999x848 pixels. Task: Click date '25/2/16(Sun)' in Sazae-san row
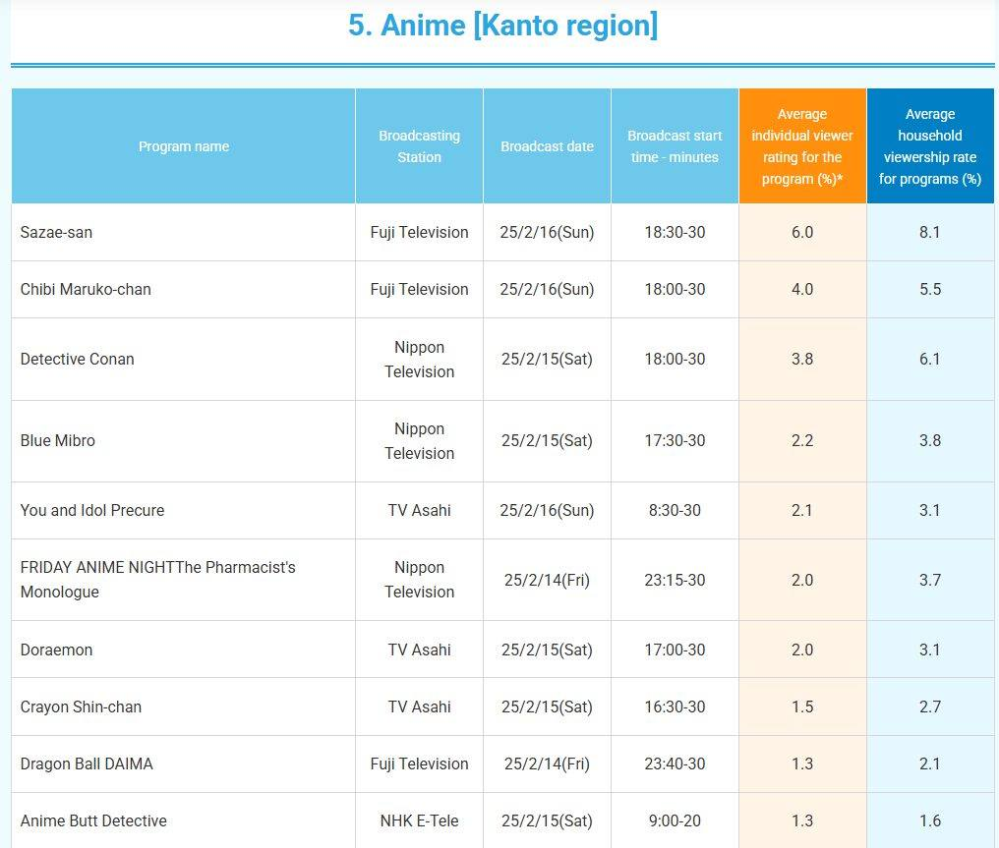(x=547, y=232)
